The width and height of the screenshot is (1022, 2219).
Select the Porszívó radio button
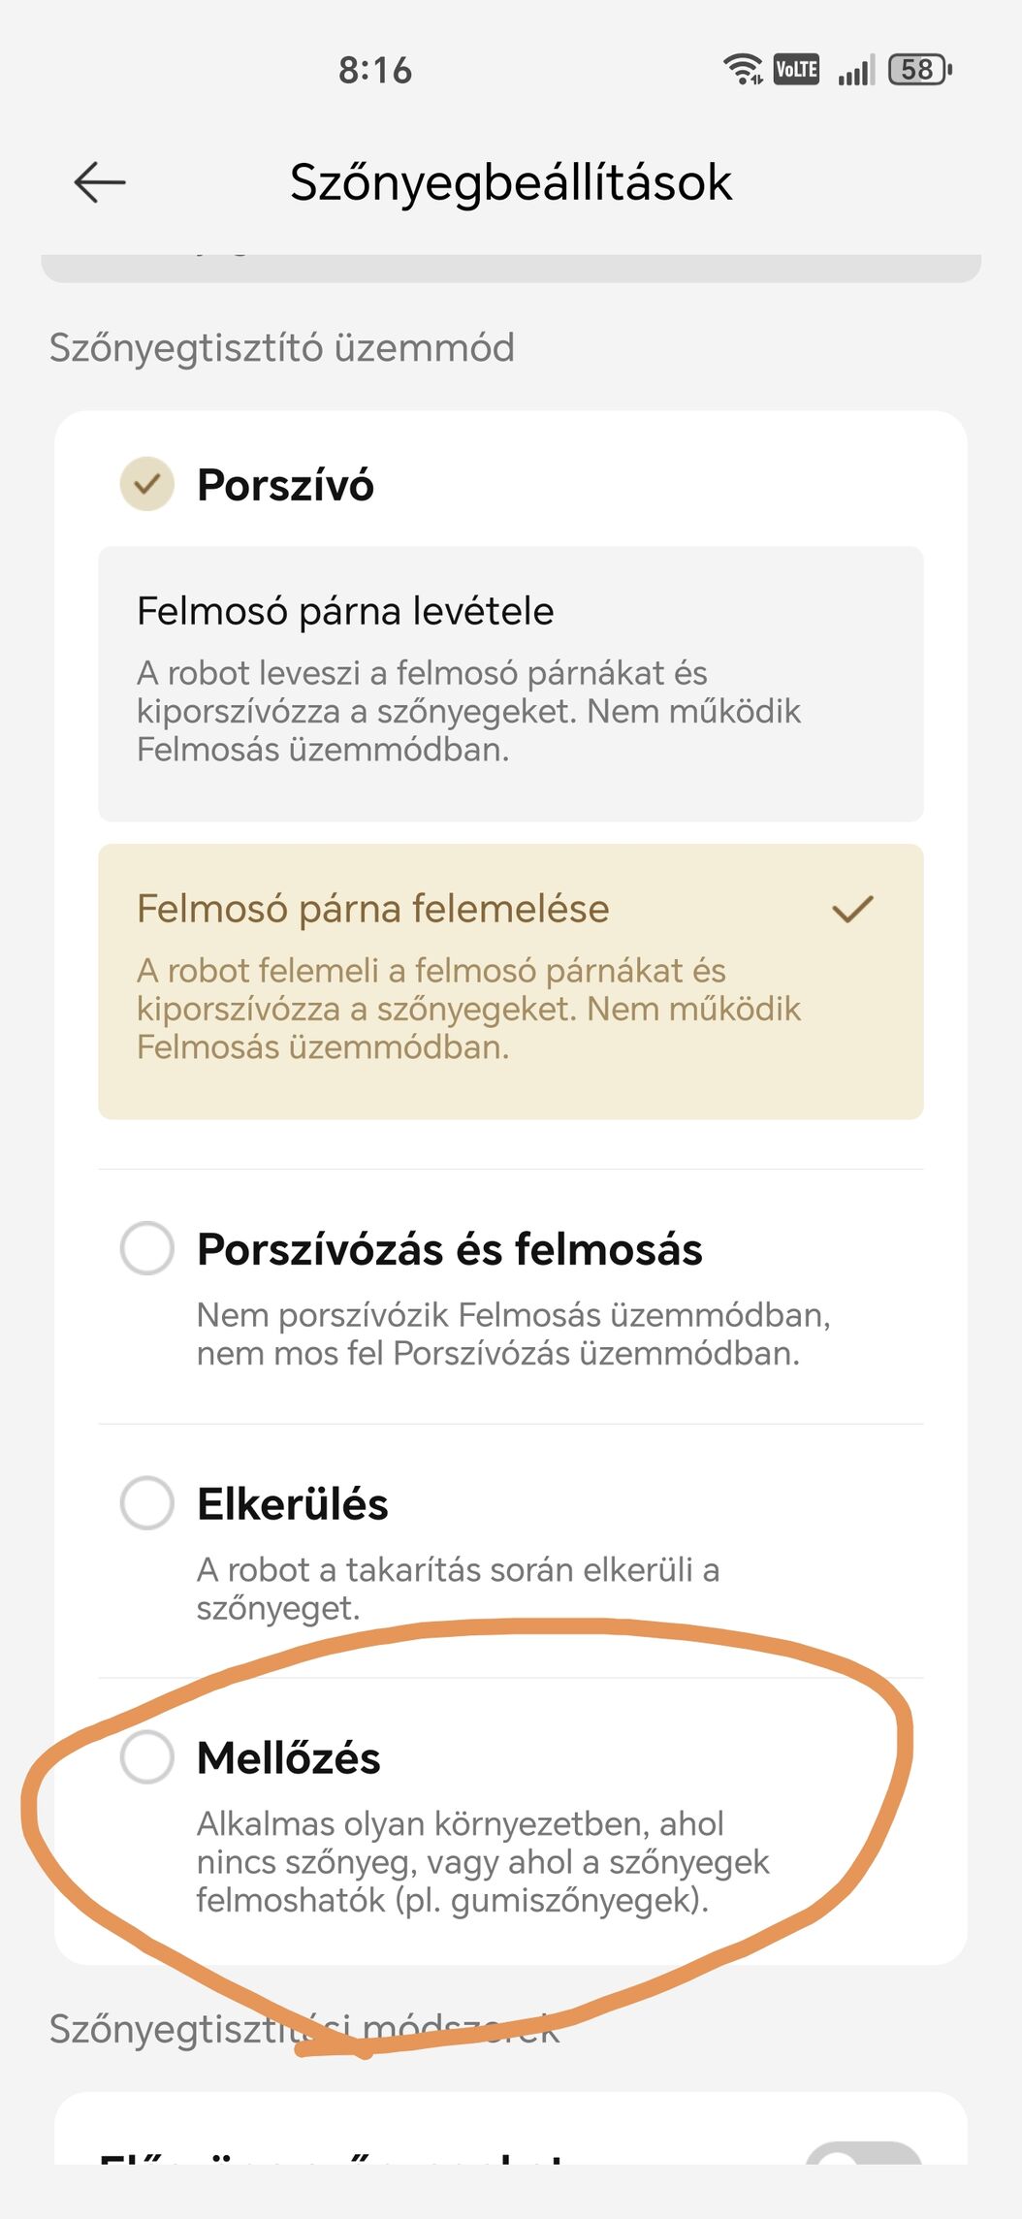[146, 484]
